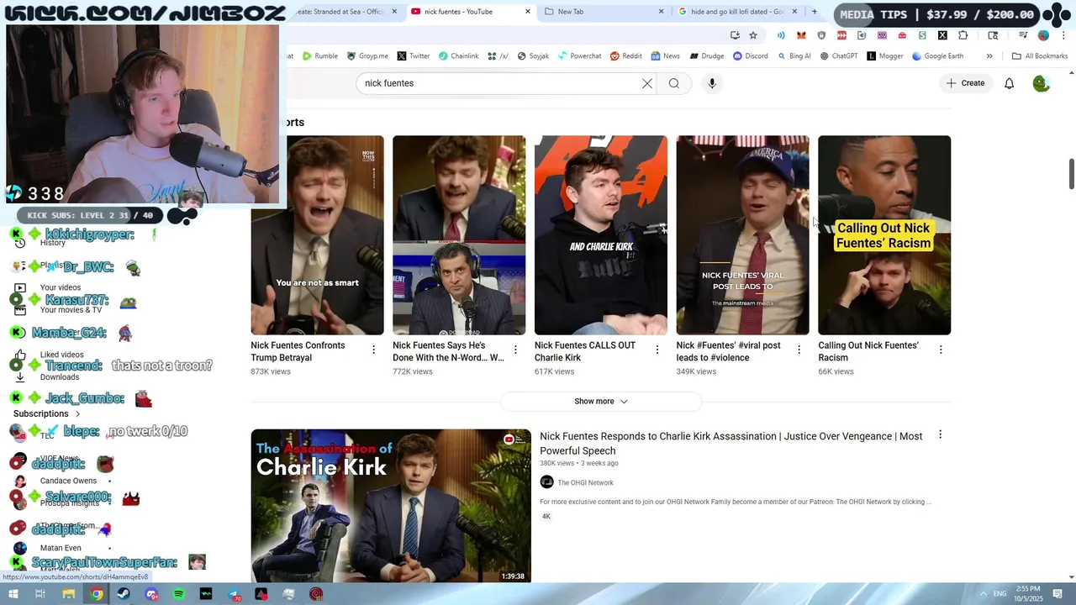Image resolution: width=1076 pixels, height=605 pixels.
Task: Open Nick Fuentes Responds to Charlie Kirk Assassination title
Action: (x=731, y=444)
